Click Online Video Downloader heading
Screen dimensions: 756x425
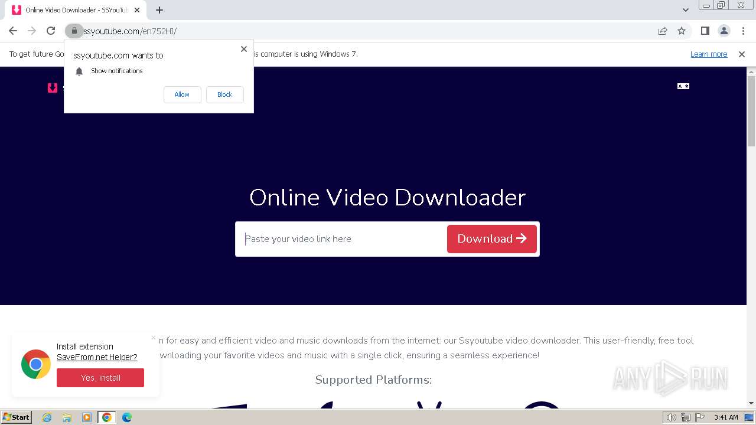387,197
